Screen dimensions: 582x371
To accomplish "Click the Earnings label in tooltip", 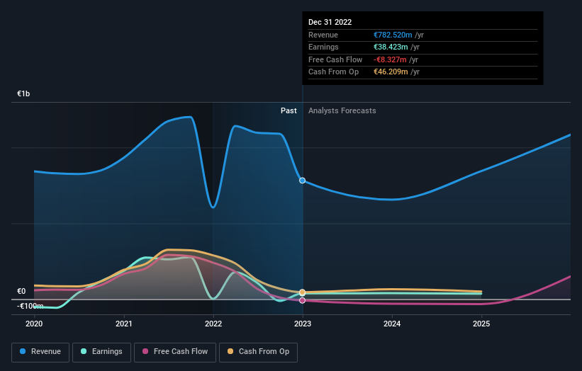I will pyautogui.click(x=323, y=47).
